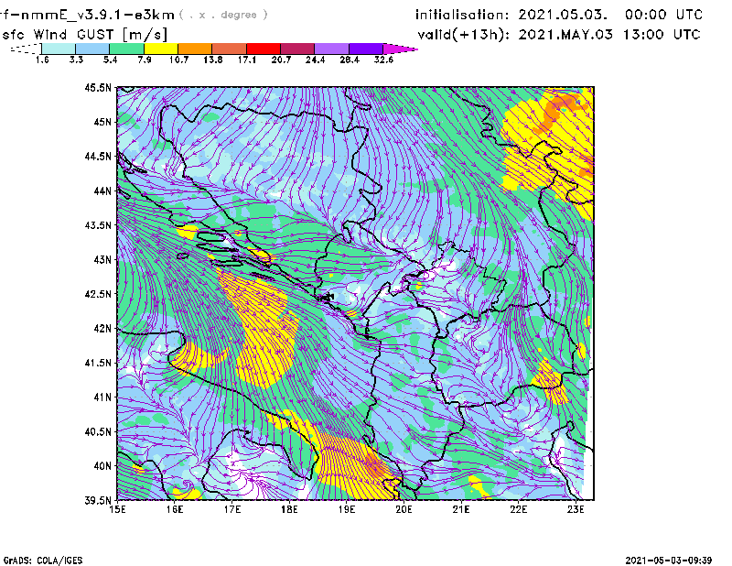
Task: Click the 41.5N latitude label
Action: point(98,363)
